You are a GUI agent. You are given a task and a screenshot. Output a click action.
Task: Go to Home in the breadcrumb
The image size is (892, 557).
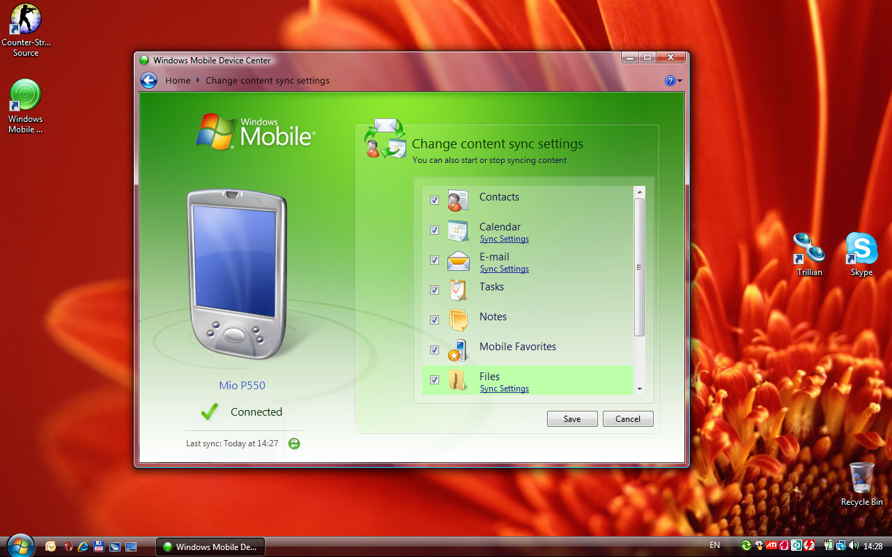[178, 81]
